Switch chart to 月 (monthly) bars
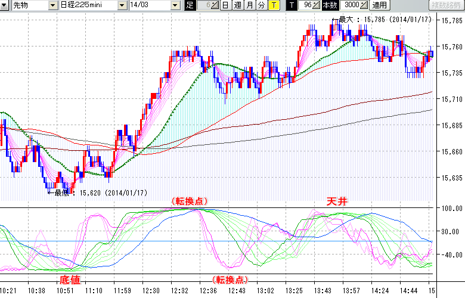465x298 pixels. (x=249, y=5)
